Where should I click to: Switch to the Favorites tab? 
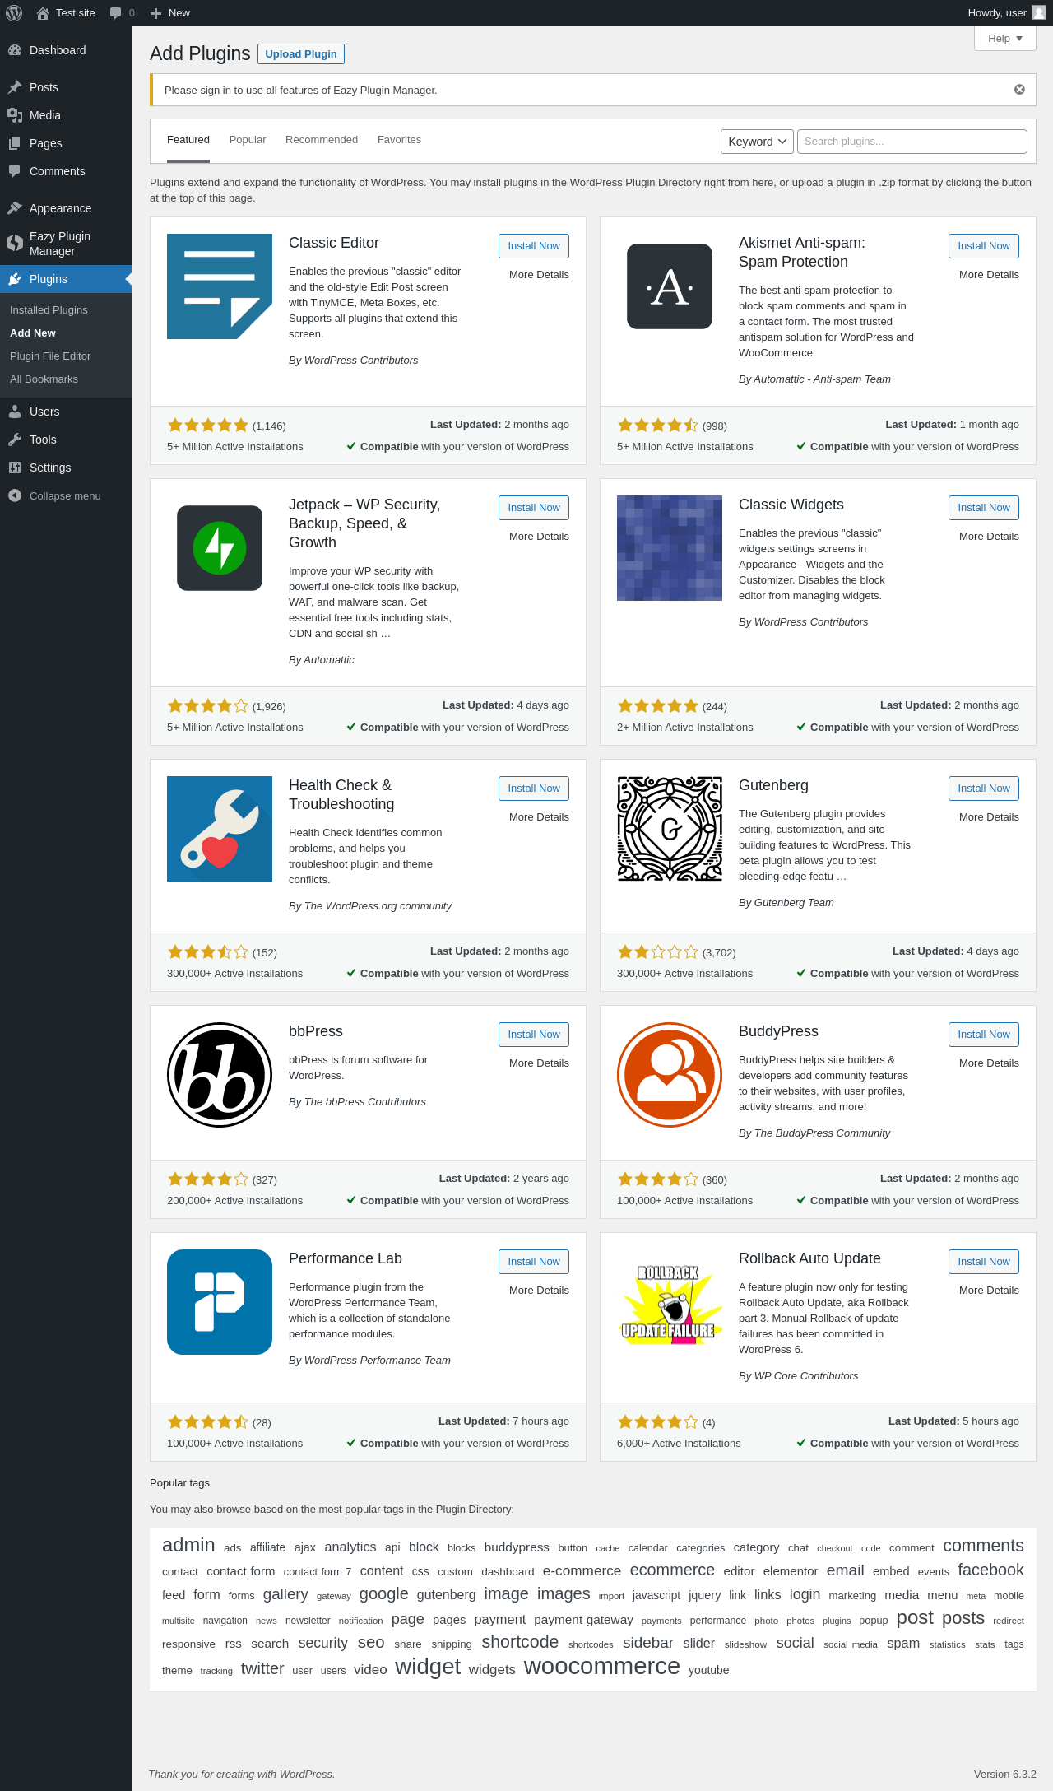click(x=399, y=140)
